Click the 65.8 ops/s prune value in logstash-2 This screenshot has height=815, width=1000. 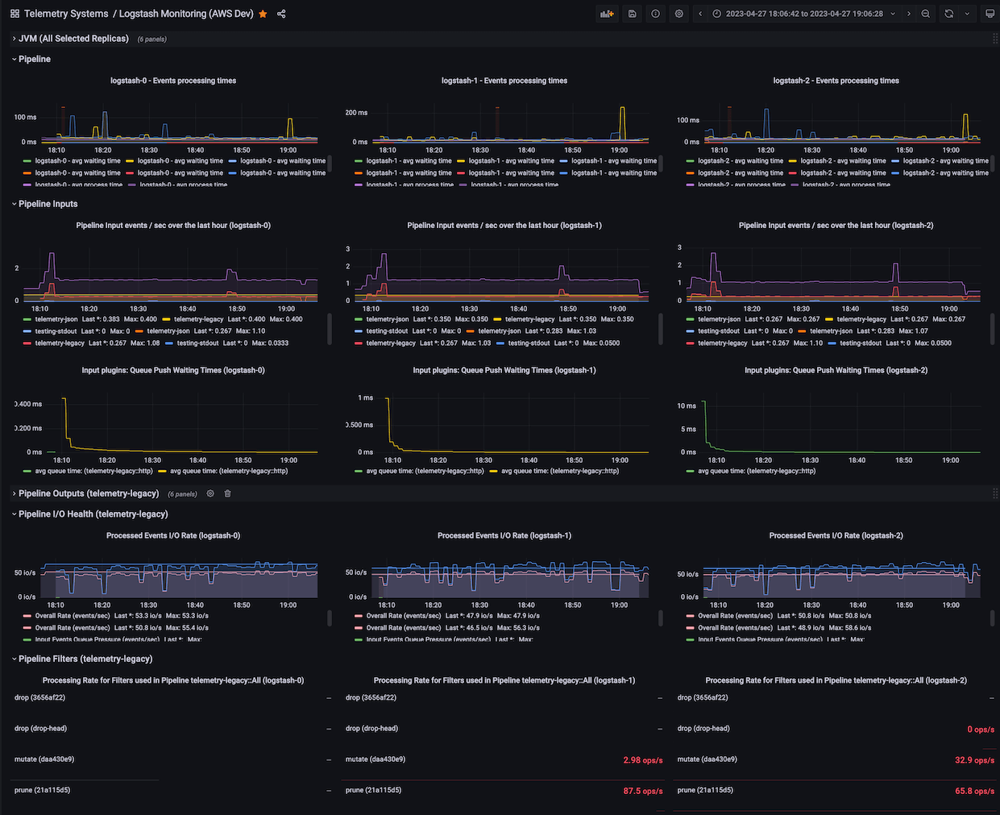974,792
